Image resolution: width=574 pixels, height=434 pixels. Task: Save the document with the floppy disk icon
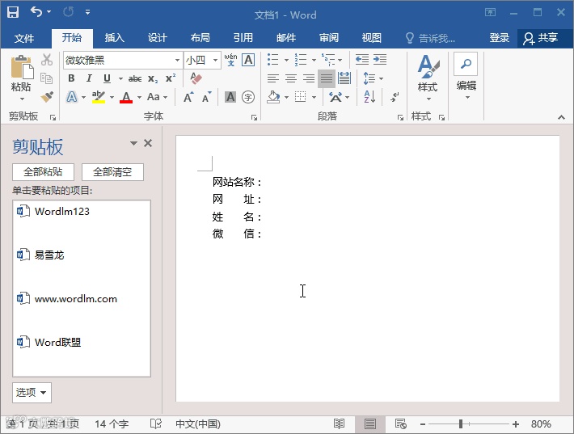click(13, 12)
